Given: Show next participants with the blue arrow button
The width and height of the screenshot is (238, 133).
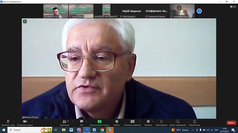Looking at the screenshot, I should click(199, 11).
